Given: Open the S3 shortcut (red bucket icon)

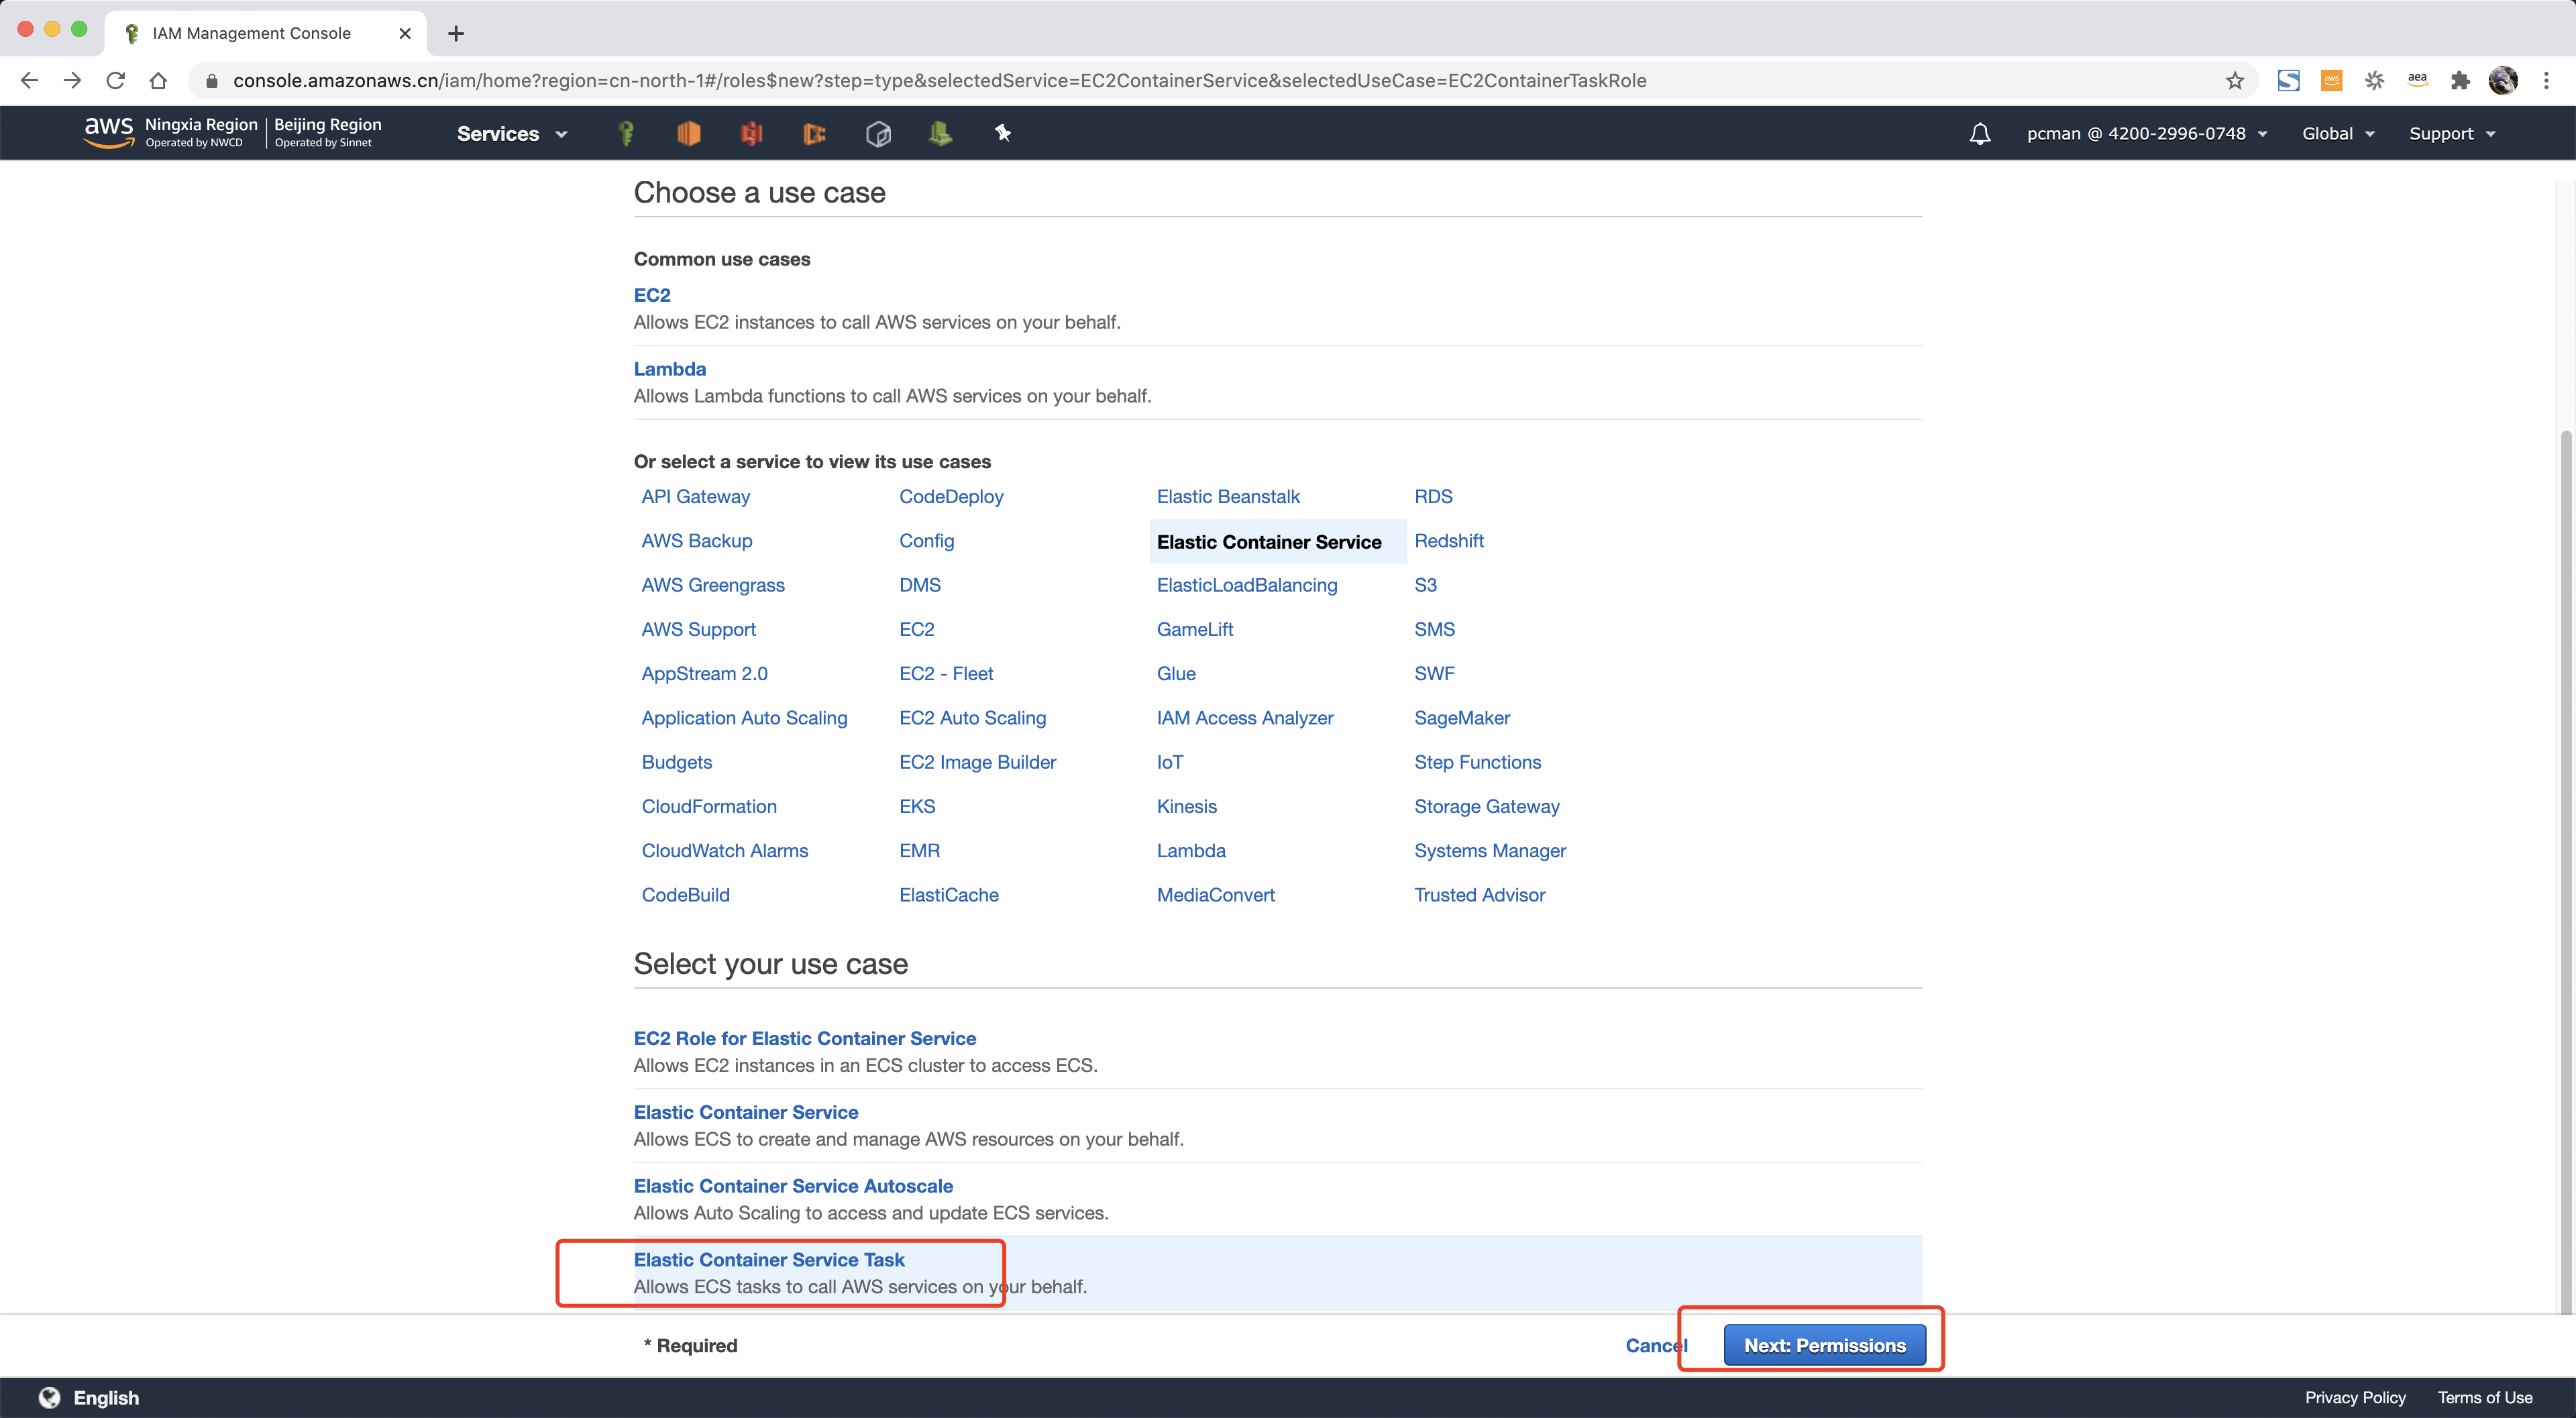Looking at the screenshot, I should (x=752, y=133).
